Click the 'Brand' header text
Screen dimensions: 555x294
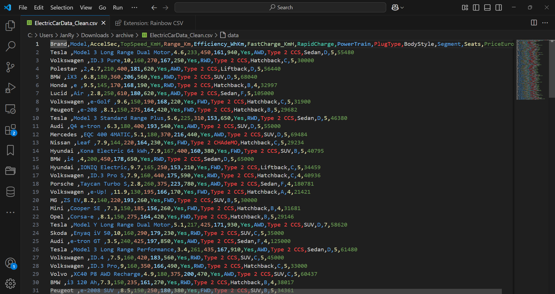[58, 44]
